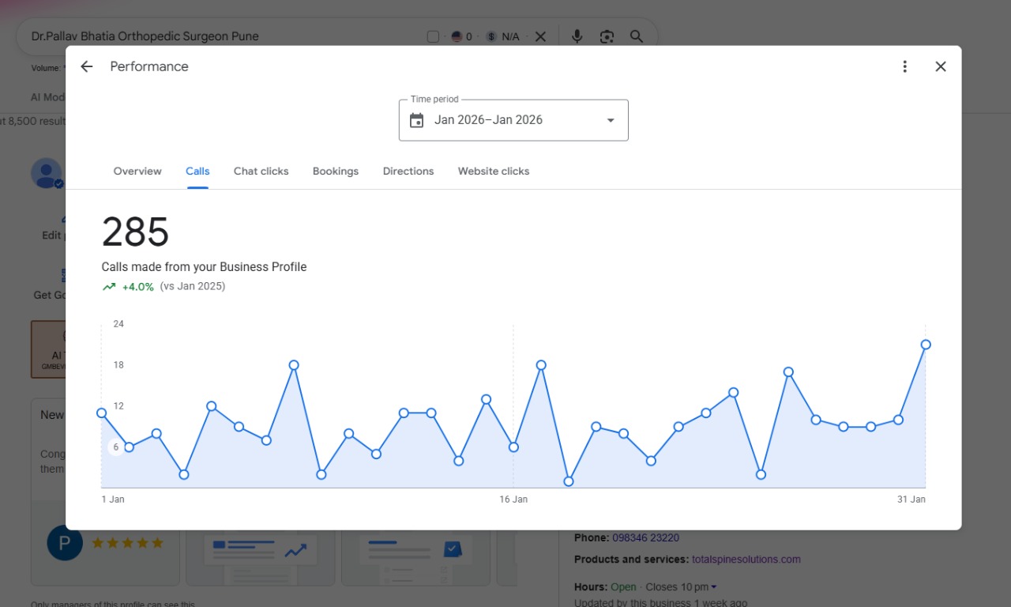Click 'Calls made from your Business Profile' label
Viewport: 1011px width, 607px height.
click(x=204, y=267)
